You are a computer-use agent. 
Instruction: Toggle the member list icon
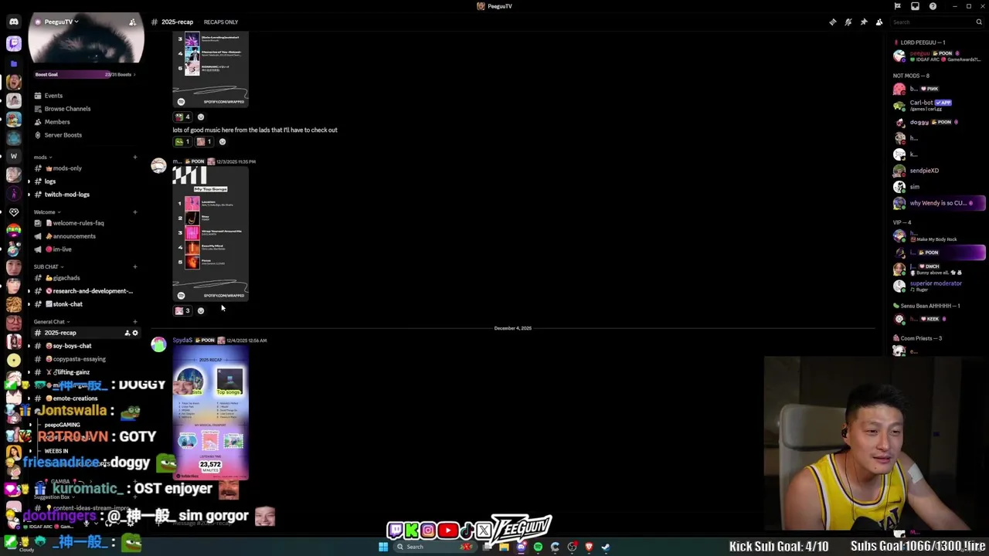pos(879,22)
